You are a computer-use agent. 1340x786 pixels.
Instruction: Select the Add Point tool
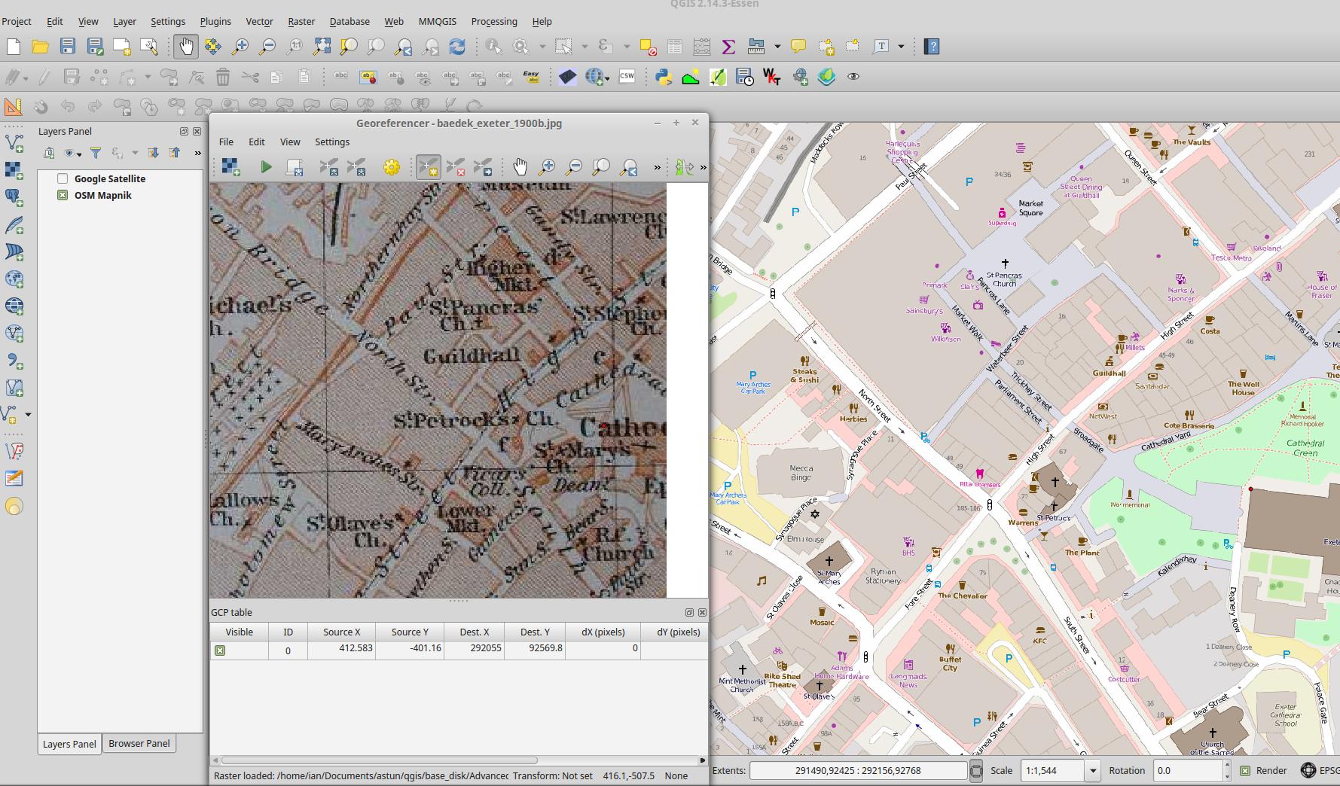click(429, 167)
